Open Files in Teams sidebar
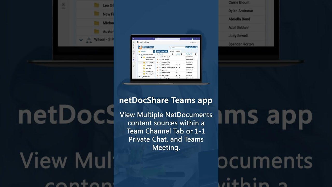Image resolution: width=332 pixels, height=187 pixels. tap(134, 57)
